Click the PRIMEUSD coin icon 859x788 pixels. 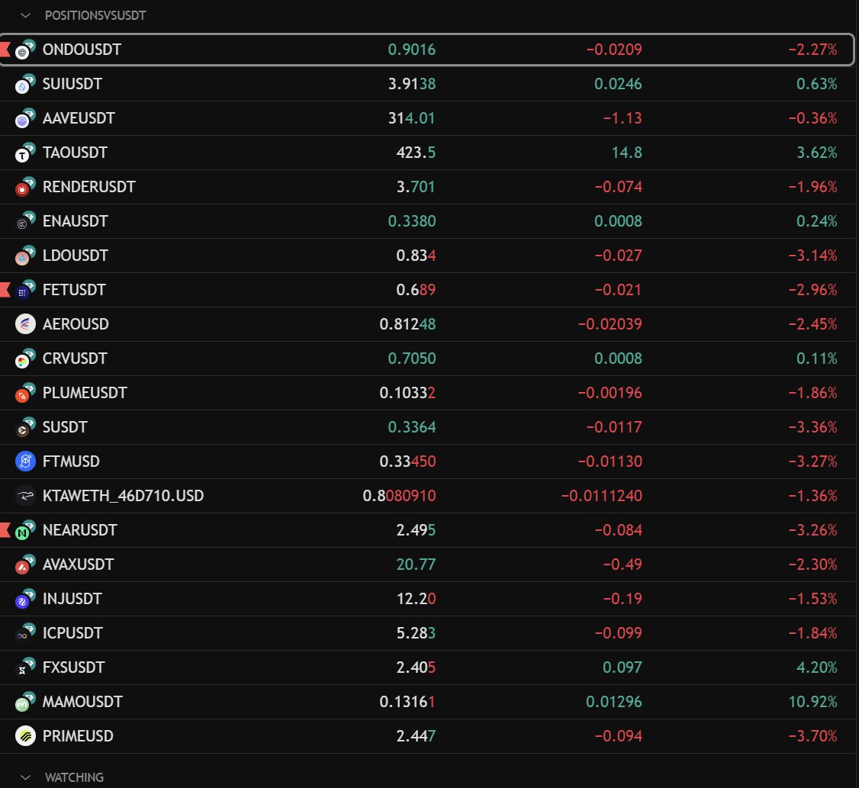tap(25, 736)
